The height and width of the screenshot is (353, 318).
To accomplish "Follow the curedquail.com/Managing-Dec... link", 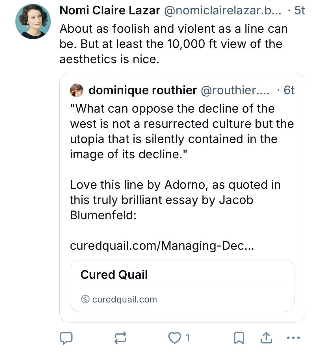I will pos(162,245).
